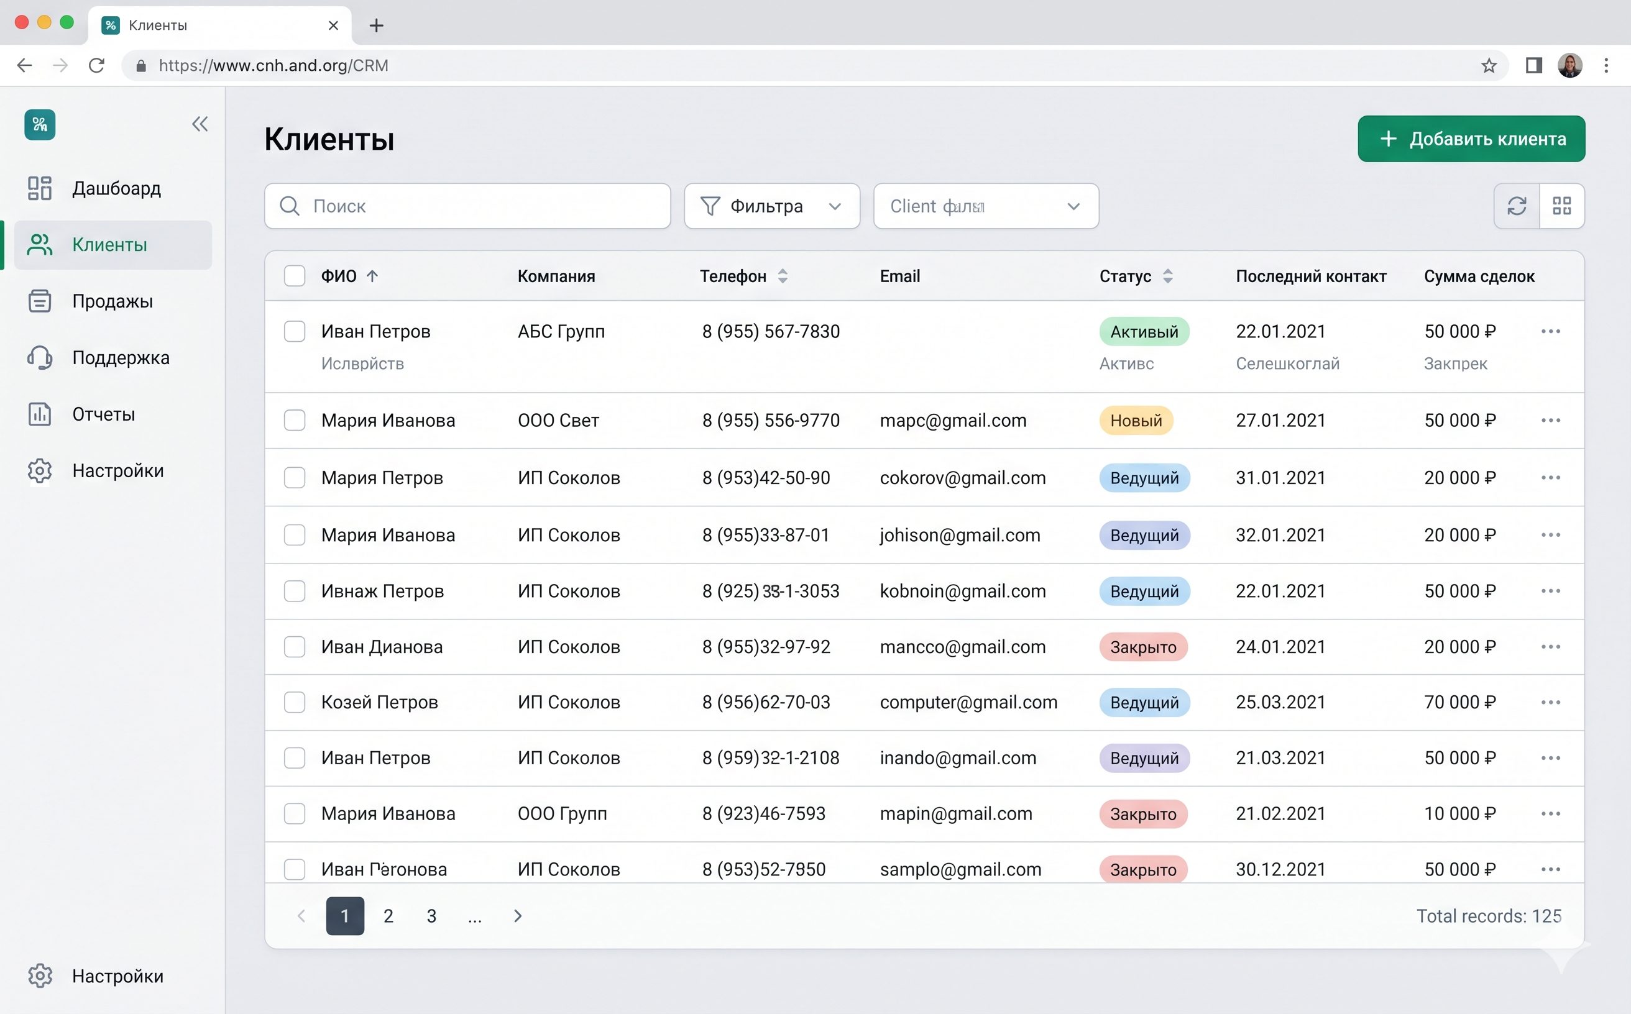1631x1014 pixels.
Task: Open the user profile avatar
Action: point(1570,66)
